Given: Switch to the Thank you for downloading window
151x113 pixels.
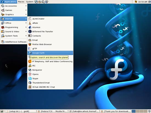Looking at the screenshot, I should pos(116,111).
